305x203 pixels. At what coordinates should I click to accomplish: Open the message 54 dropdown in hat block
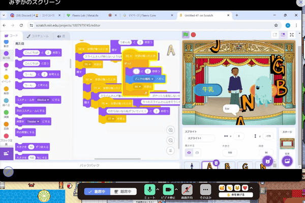pyautogui.click(x=81, y=49)
